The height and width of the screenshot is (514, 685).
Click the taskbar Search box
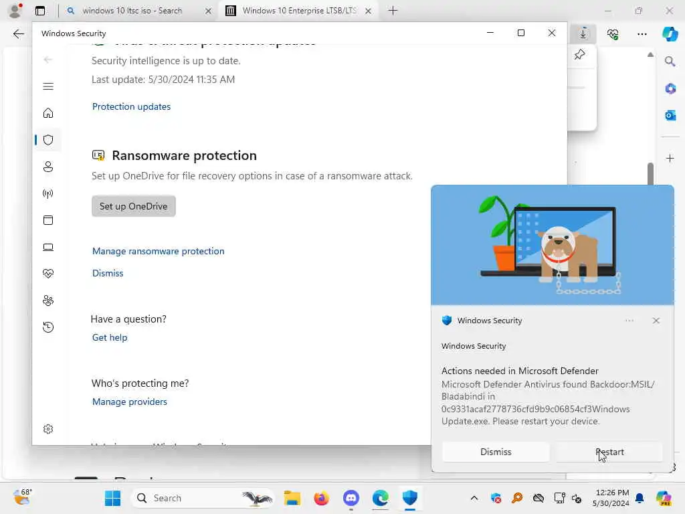coord(203,498)
